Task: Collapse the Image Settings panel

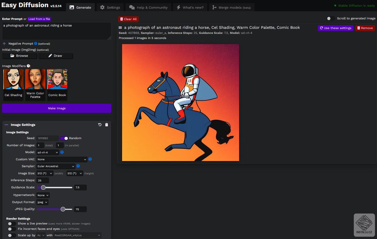Action: (x=6, y=125)
